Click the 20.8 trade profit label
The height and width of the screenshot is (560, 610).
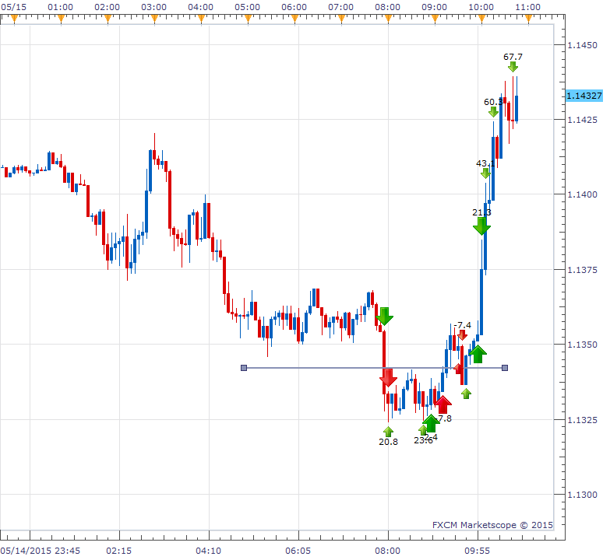pyautogui.click(x=388, y=442)
